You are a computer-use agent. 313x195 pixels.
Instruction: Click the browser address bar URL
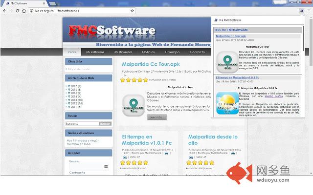[68, 11]
